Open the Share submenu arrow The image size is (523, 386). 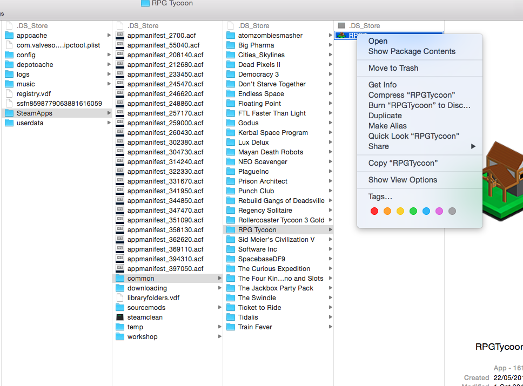(x=473, y=146)
